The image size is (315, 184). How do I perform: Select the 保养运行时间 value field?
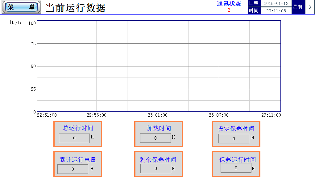pyautogui.click(x=236, y=168)
